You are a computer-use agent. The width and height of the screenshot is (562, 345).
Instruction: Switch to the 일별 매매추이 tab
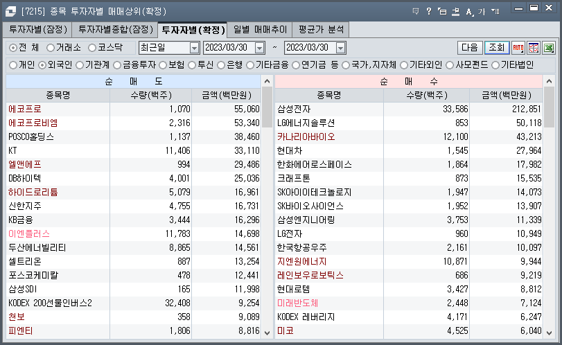pos(260,29)
